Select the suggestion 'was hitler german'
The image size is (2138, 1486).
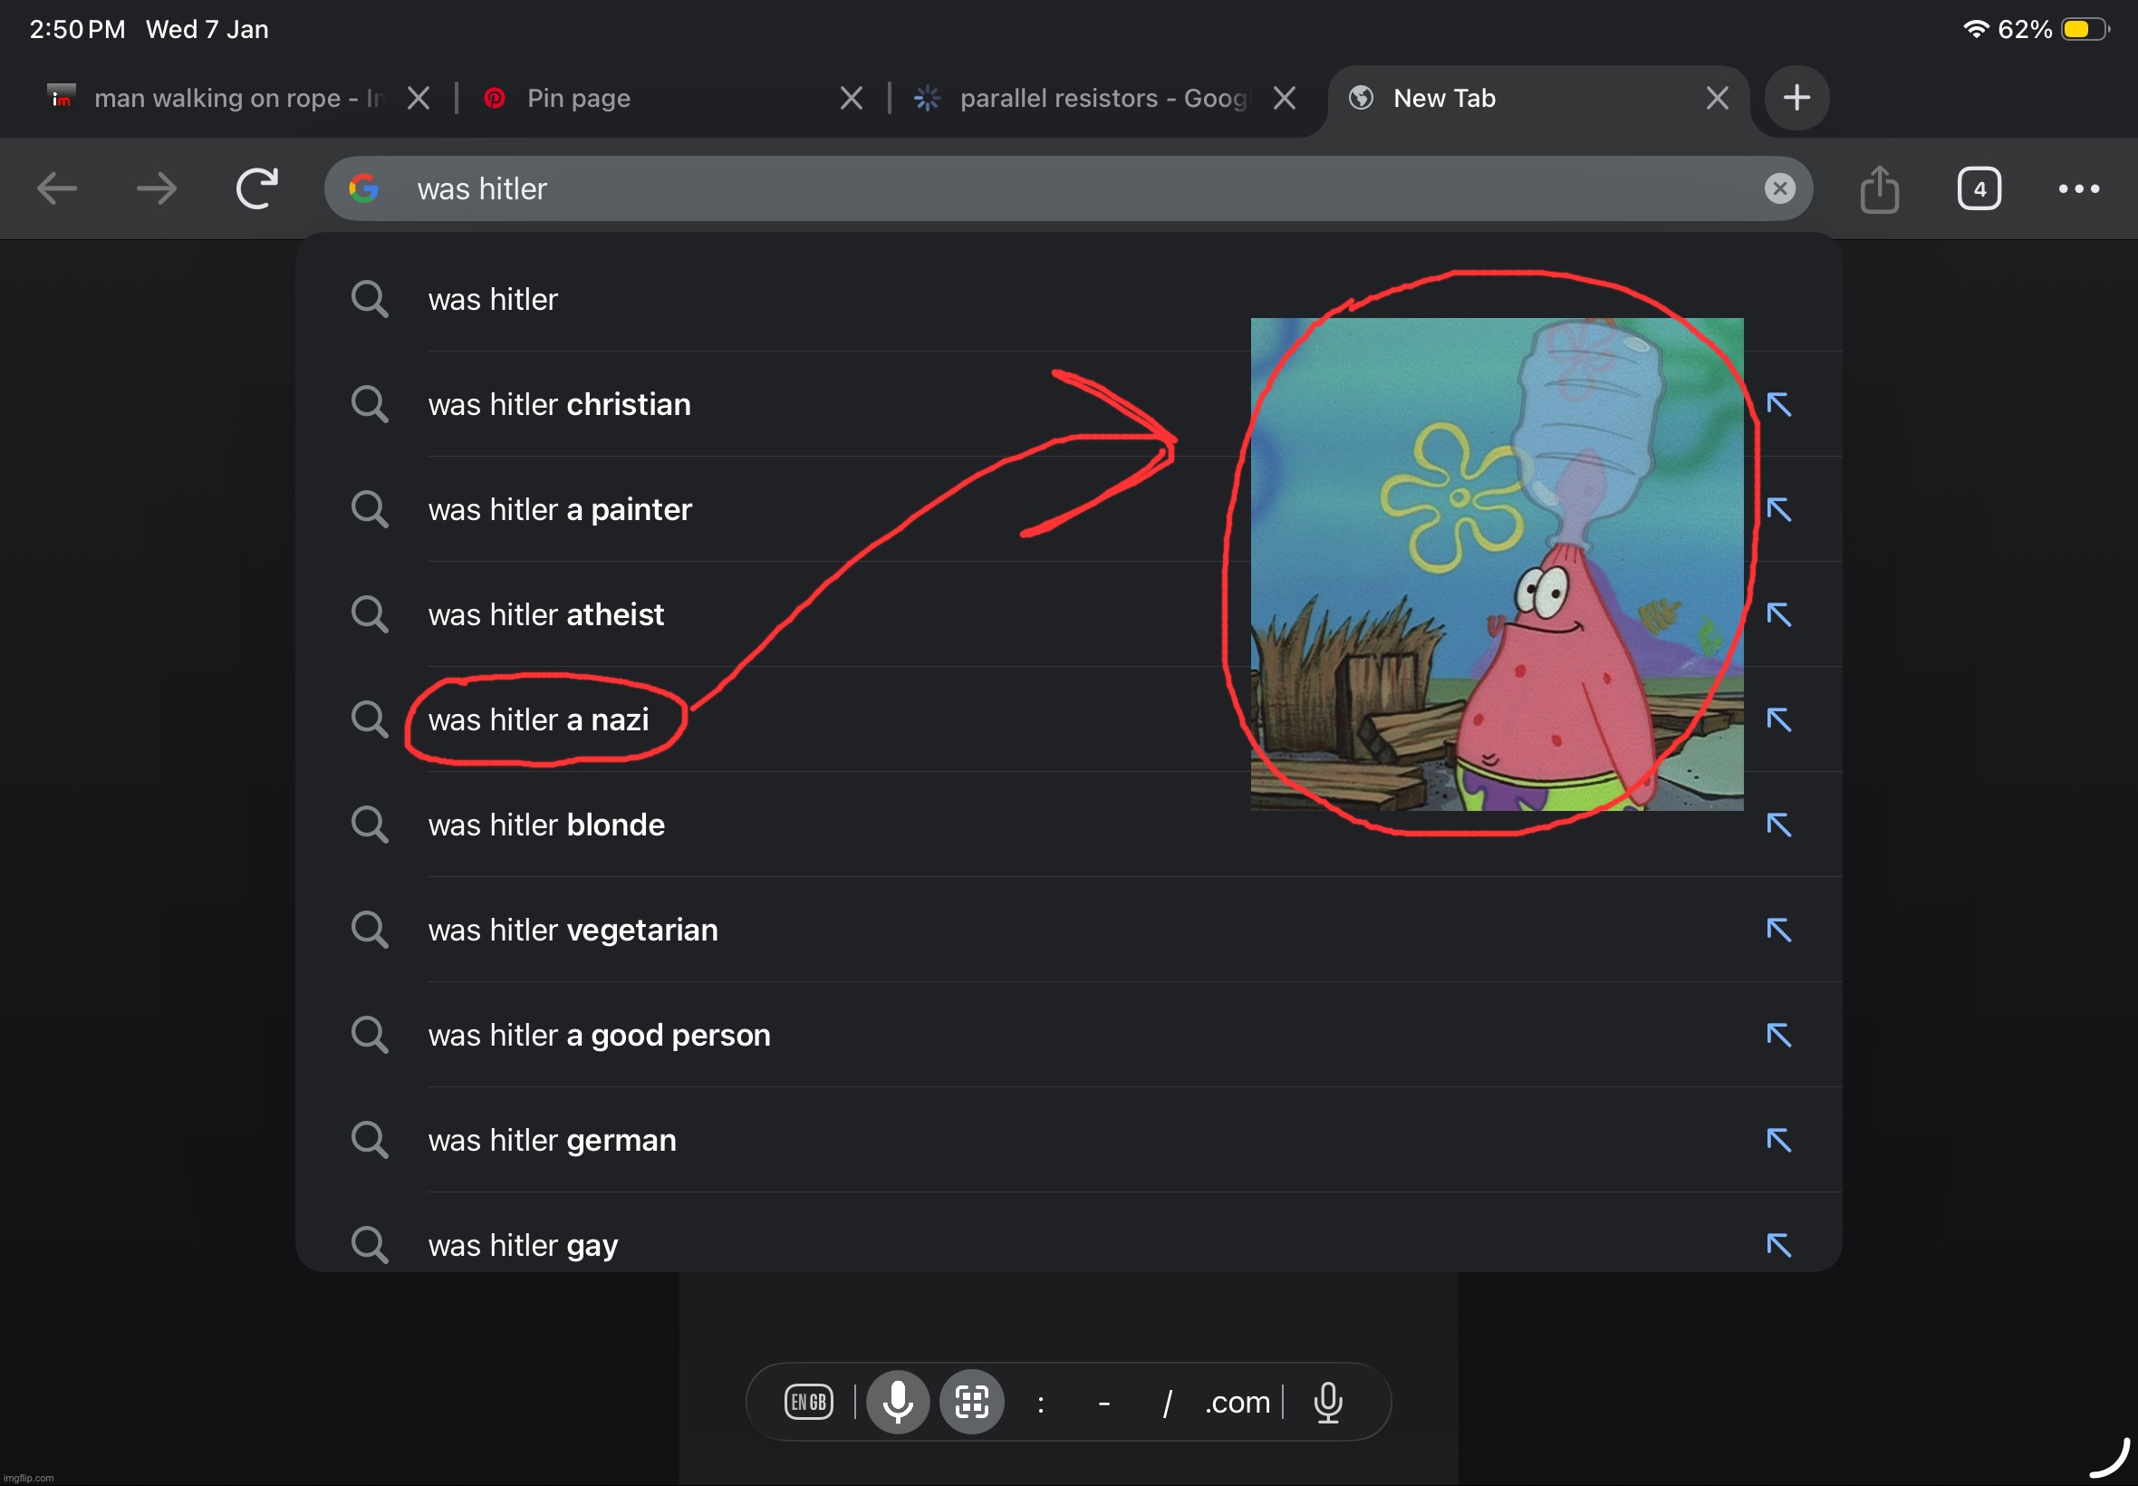point(552,1140)
